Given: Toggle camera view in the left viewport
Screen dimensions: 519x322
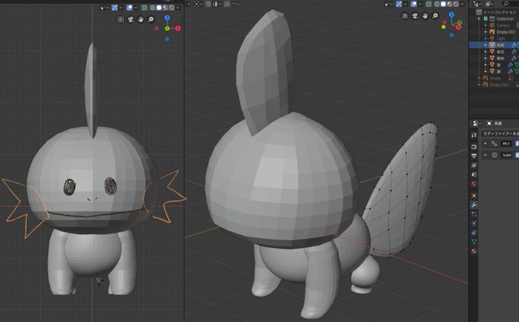Looking at the screenshot, I should coord(131,20).
